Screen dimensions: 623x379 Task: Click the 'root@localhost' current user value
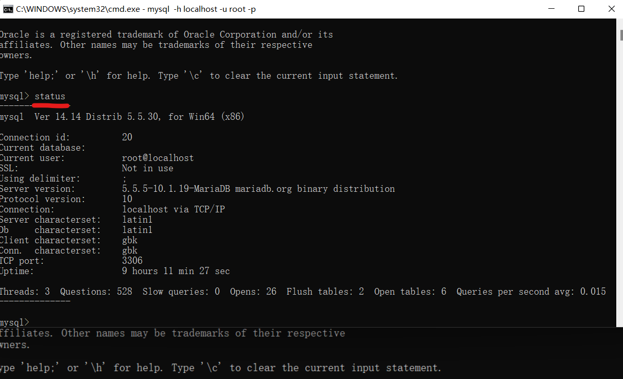(158, 158)
